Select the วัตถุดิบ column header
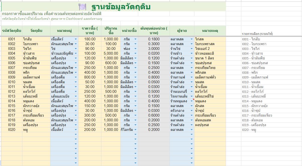The width and height of the screenshot is (302, 166). coord(36,31)
